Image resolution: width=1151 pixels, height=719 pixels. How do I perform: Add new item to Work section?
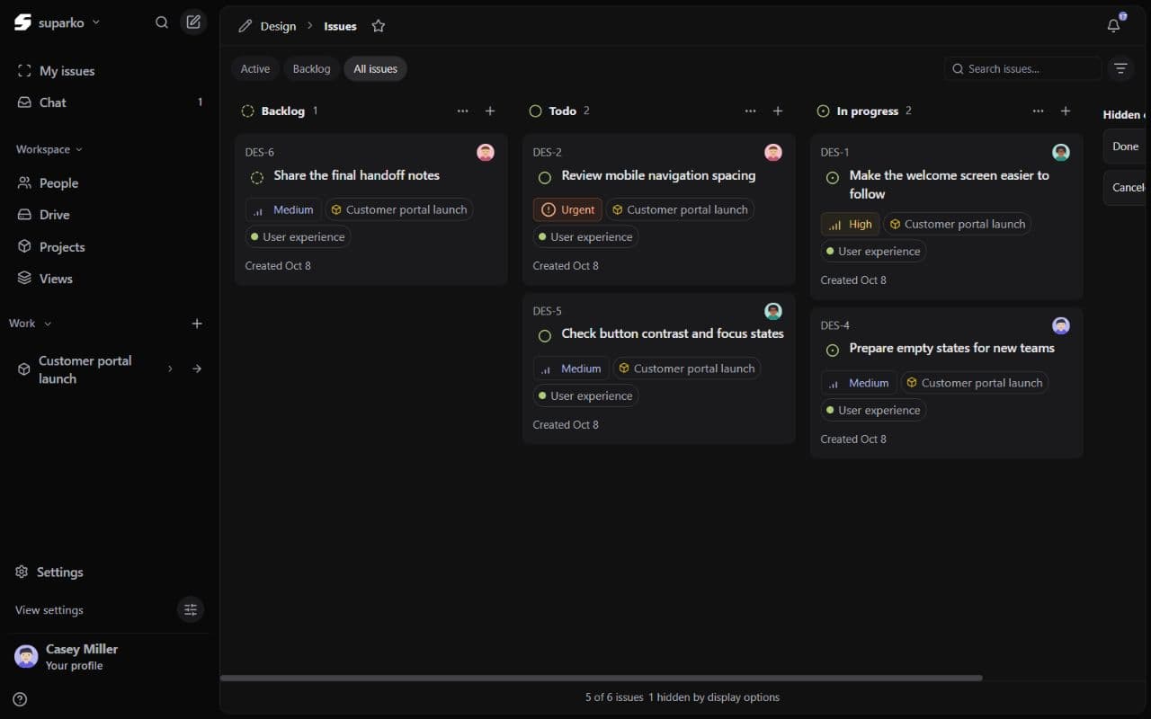point(197,324)
